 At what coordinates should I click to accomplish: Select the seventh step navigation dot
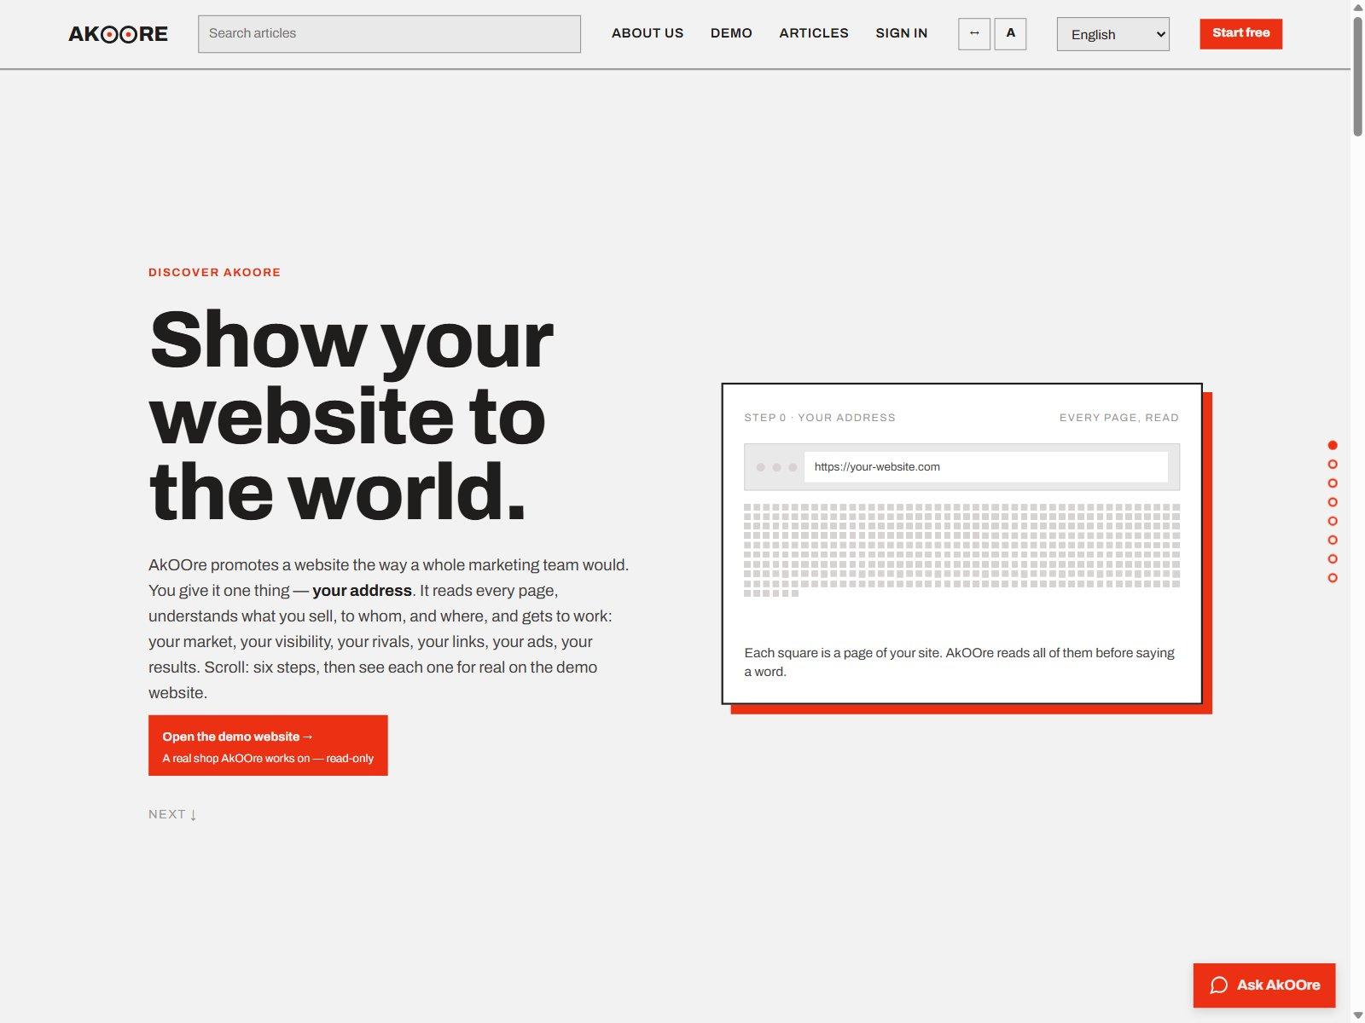click(1333, 559)
